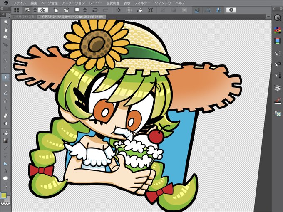Open the フィルター menu

[142, 3]
